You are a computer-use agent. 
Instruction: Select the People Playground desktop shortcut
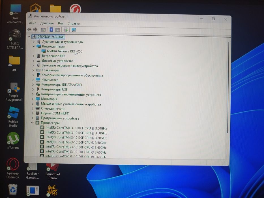pos(14,92)
